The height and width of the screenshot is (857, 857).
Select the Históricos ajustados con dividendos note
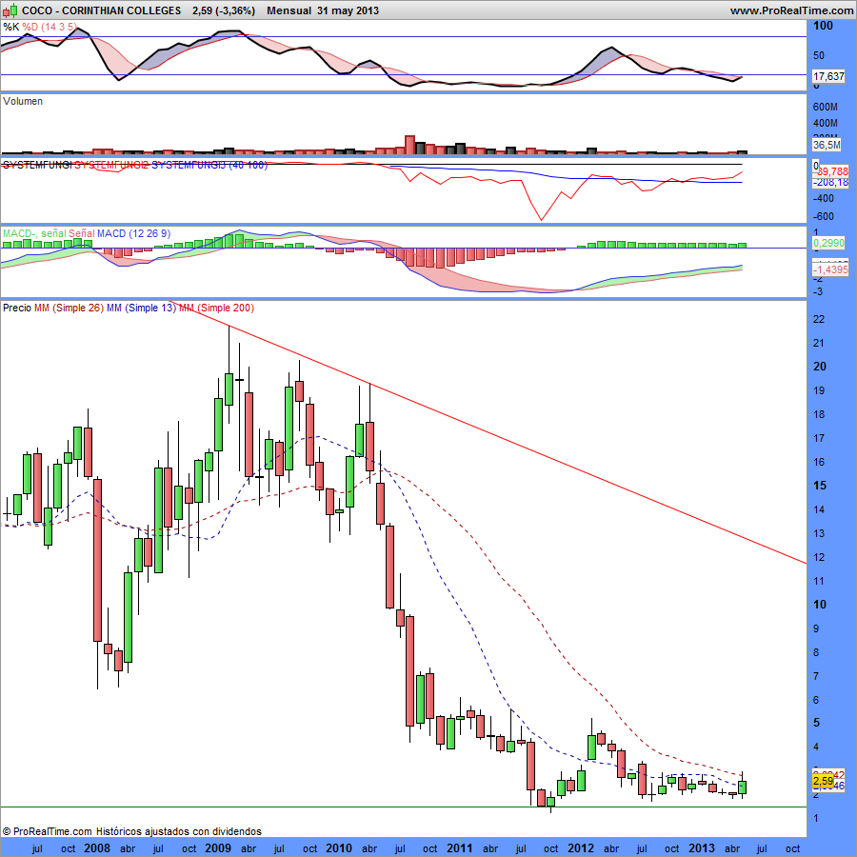tap(179, 831)
